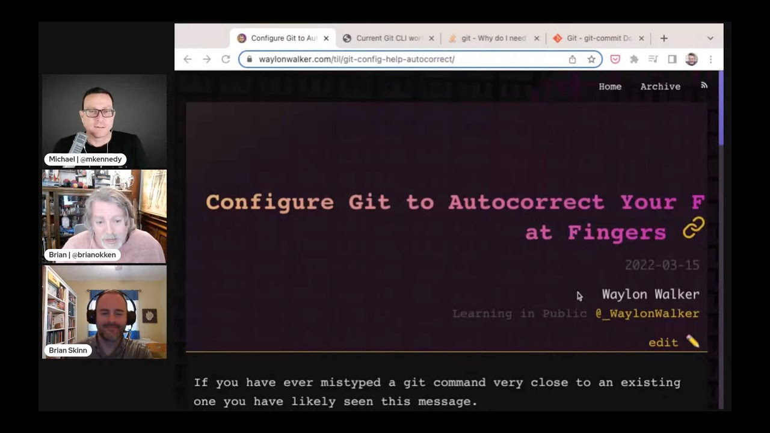Click the pencil edit icon

(x=693, y=342)
